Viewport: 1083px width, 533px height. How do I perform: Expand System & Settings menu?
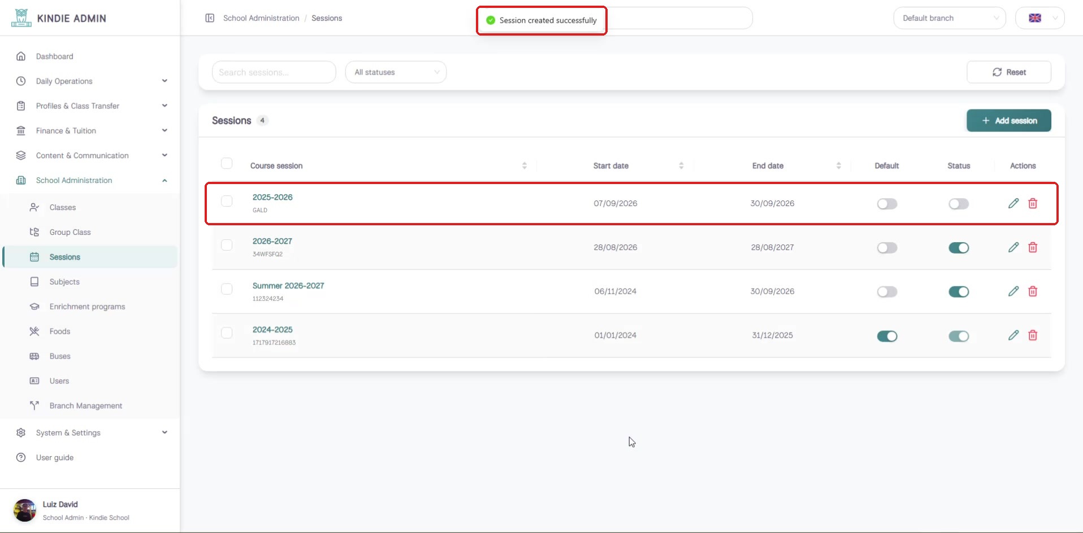point(90,432)
